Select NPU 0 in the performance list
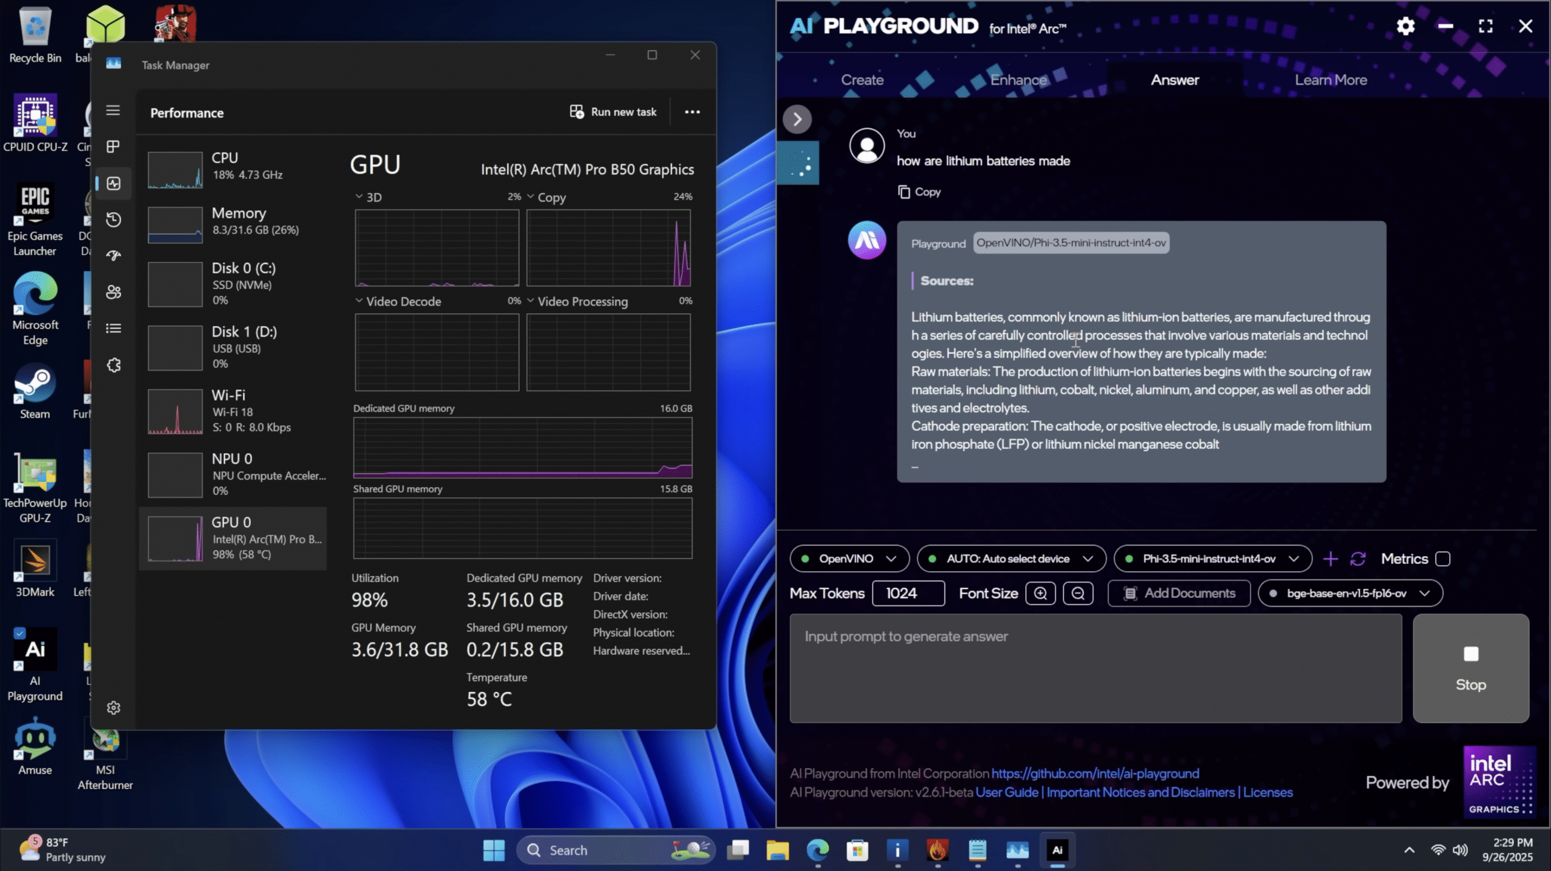 233,474
